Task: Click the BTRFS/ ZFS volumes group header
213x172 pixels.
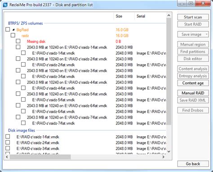Action: click(26, 23)
